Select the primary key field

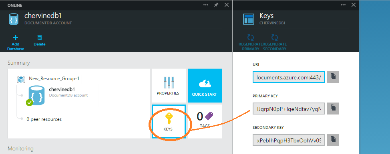[x=289, y=109]
